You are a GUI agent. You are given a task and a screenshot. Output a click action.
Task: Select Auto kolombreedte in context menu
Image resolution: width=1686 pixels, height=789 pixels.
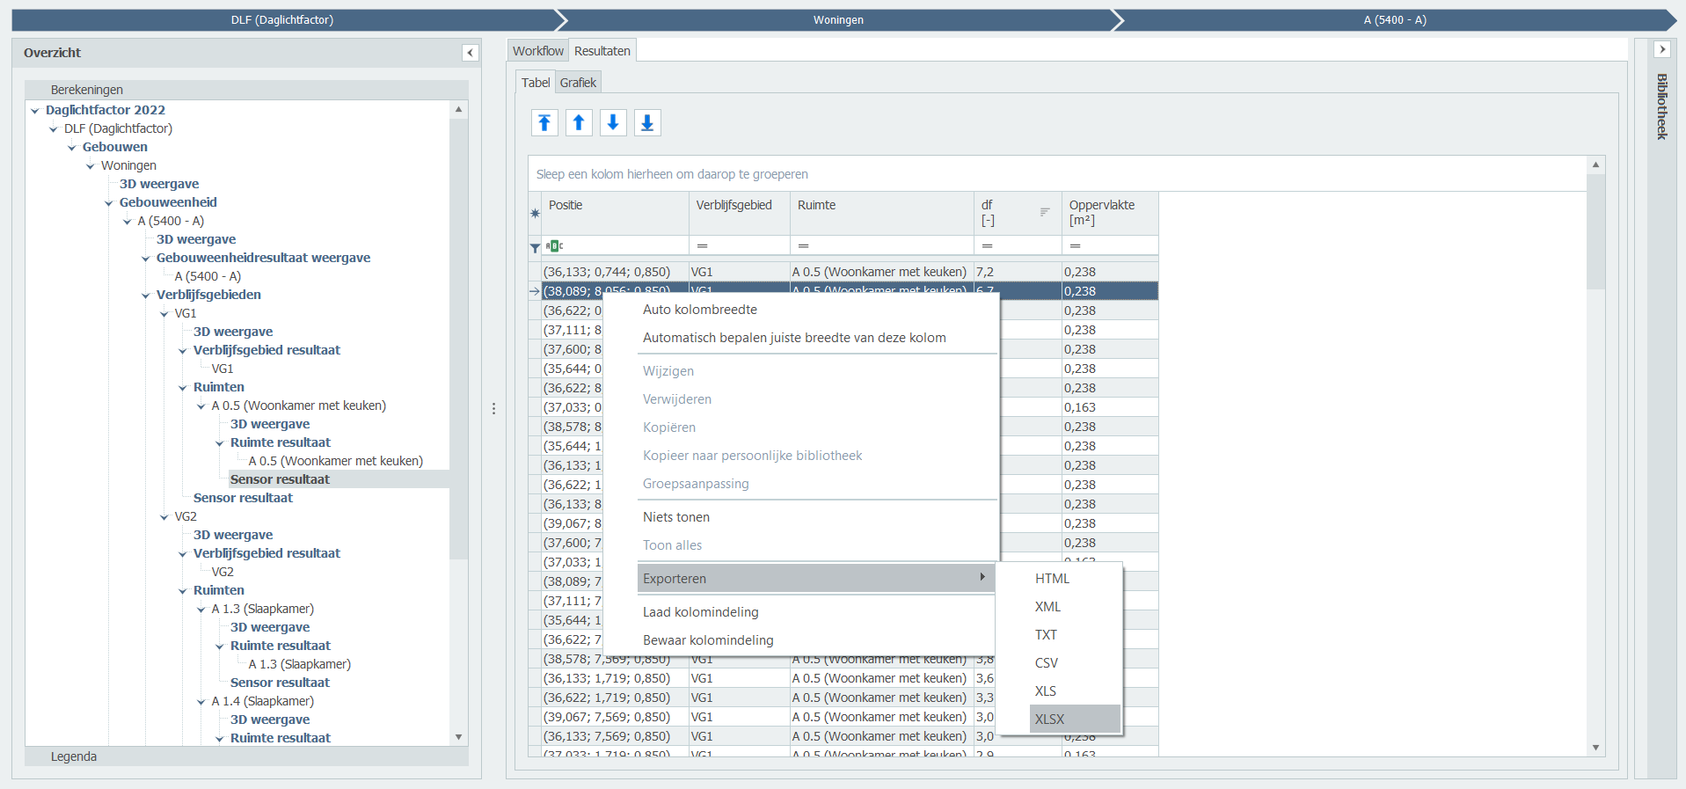699,310
